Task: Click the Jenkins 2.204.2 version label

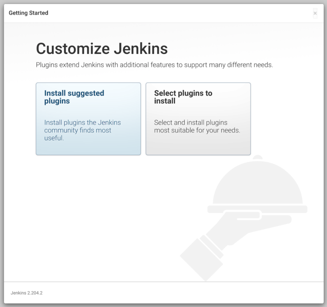Action: (26, 293)
